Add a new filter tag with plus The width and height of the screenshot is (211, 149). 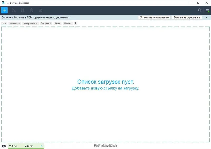point(75,24)
